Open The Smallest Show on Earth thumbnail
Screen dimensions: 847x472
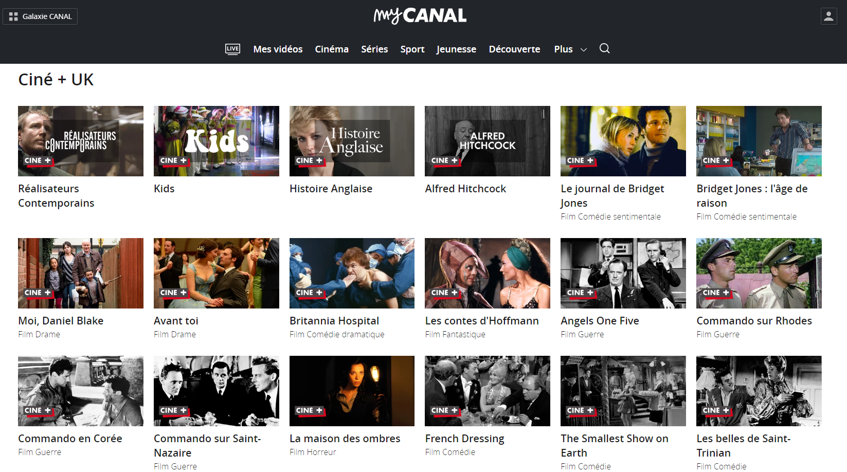(623, 391)
